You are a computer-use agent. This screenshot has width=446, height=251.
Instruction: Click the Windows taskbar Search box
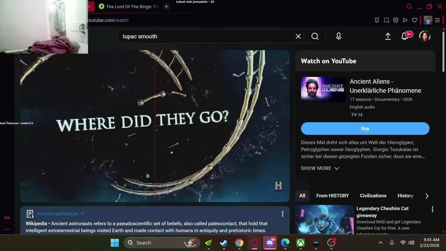[162, 243]
